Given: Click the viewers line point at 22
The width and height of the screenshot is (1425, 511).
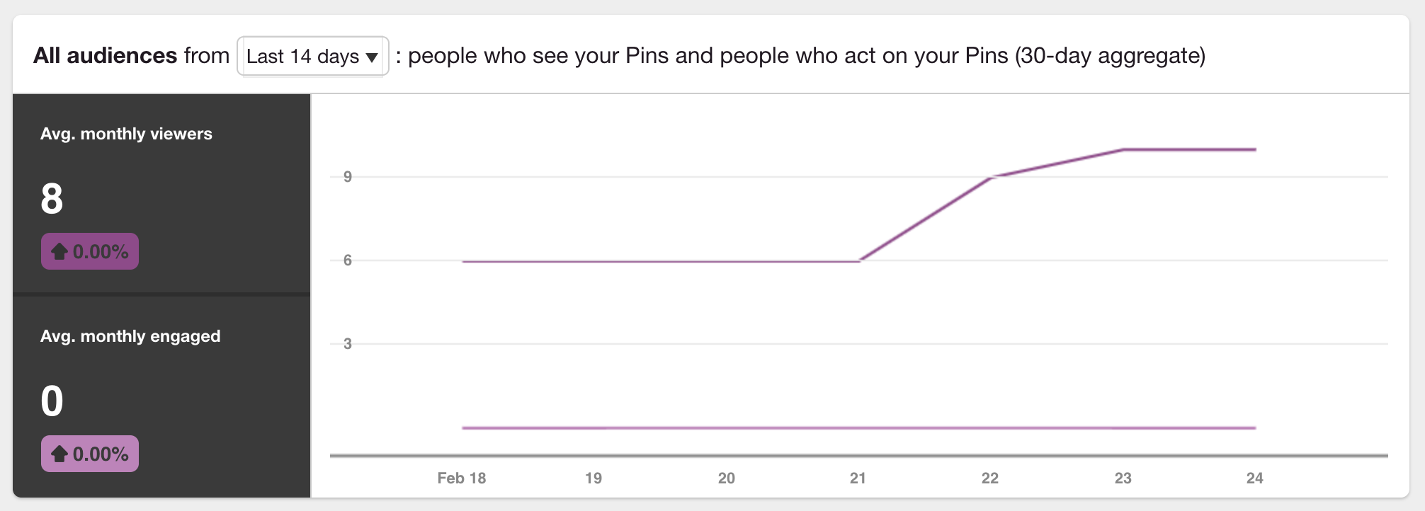Looking at the screenshot, I should click(990, 177).
